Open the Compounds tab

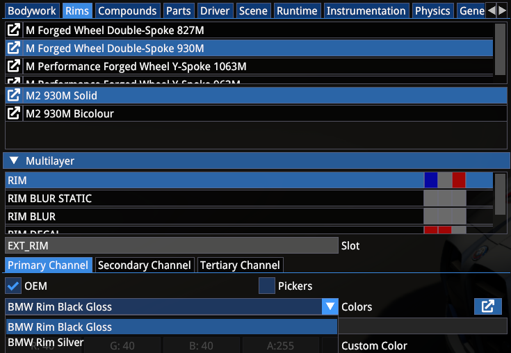tap(127, 10)
